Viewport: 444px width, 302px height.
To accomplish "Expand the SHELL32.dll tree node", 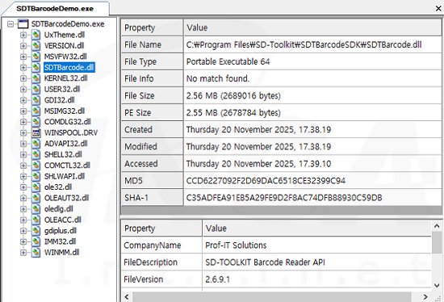I will pyautogui.click(x=23, y=154).
